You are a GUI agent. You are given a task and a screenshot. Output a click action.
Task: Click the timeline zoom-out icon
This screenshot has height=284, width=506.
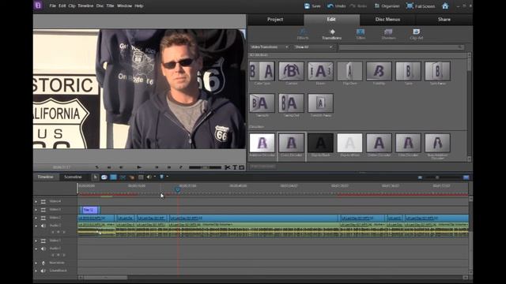pyautogui.click(x=420, y=177)
